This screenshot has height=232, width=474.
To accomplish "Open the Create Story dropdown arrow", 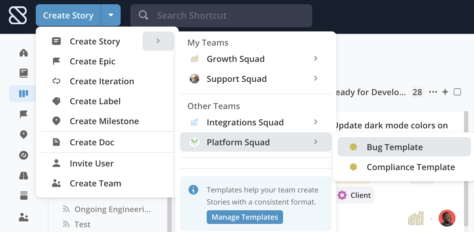I will [x=111, y=15].
